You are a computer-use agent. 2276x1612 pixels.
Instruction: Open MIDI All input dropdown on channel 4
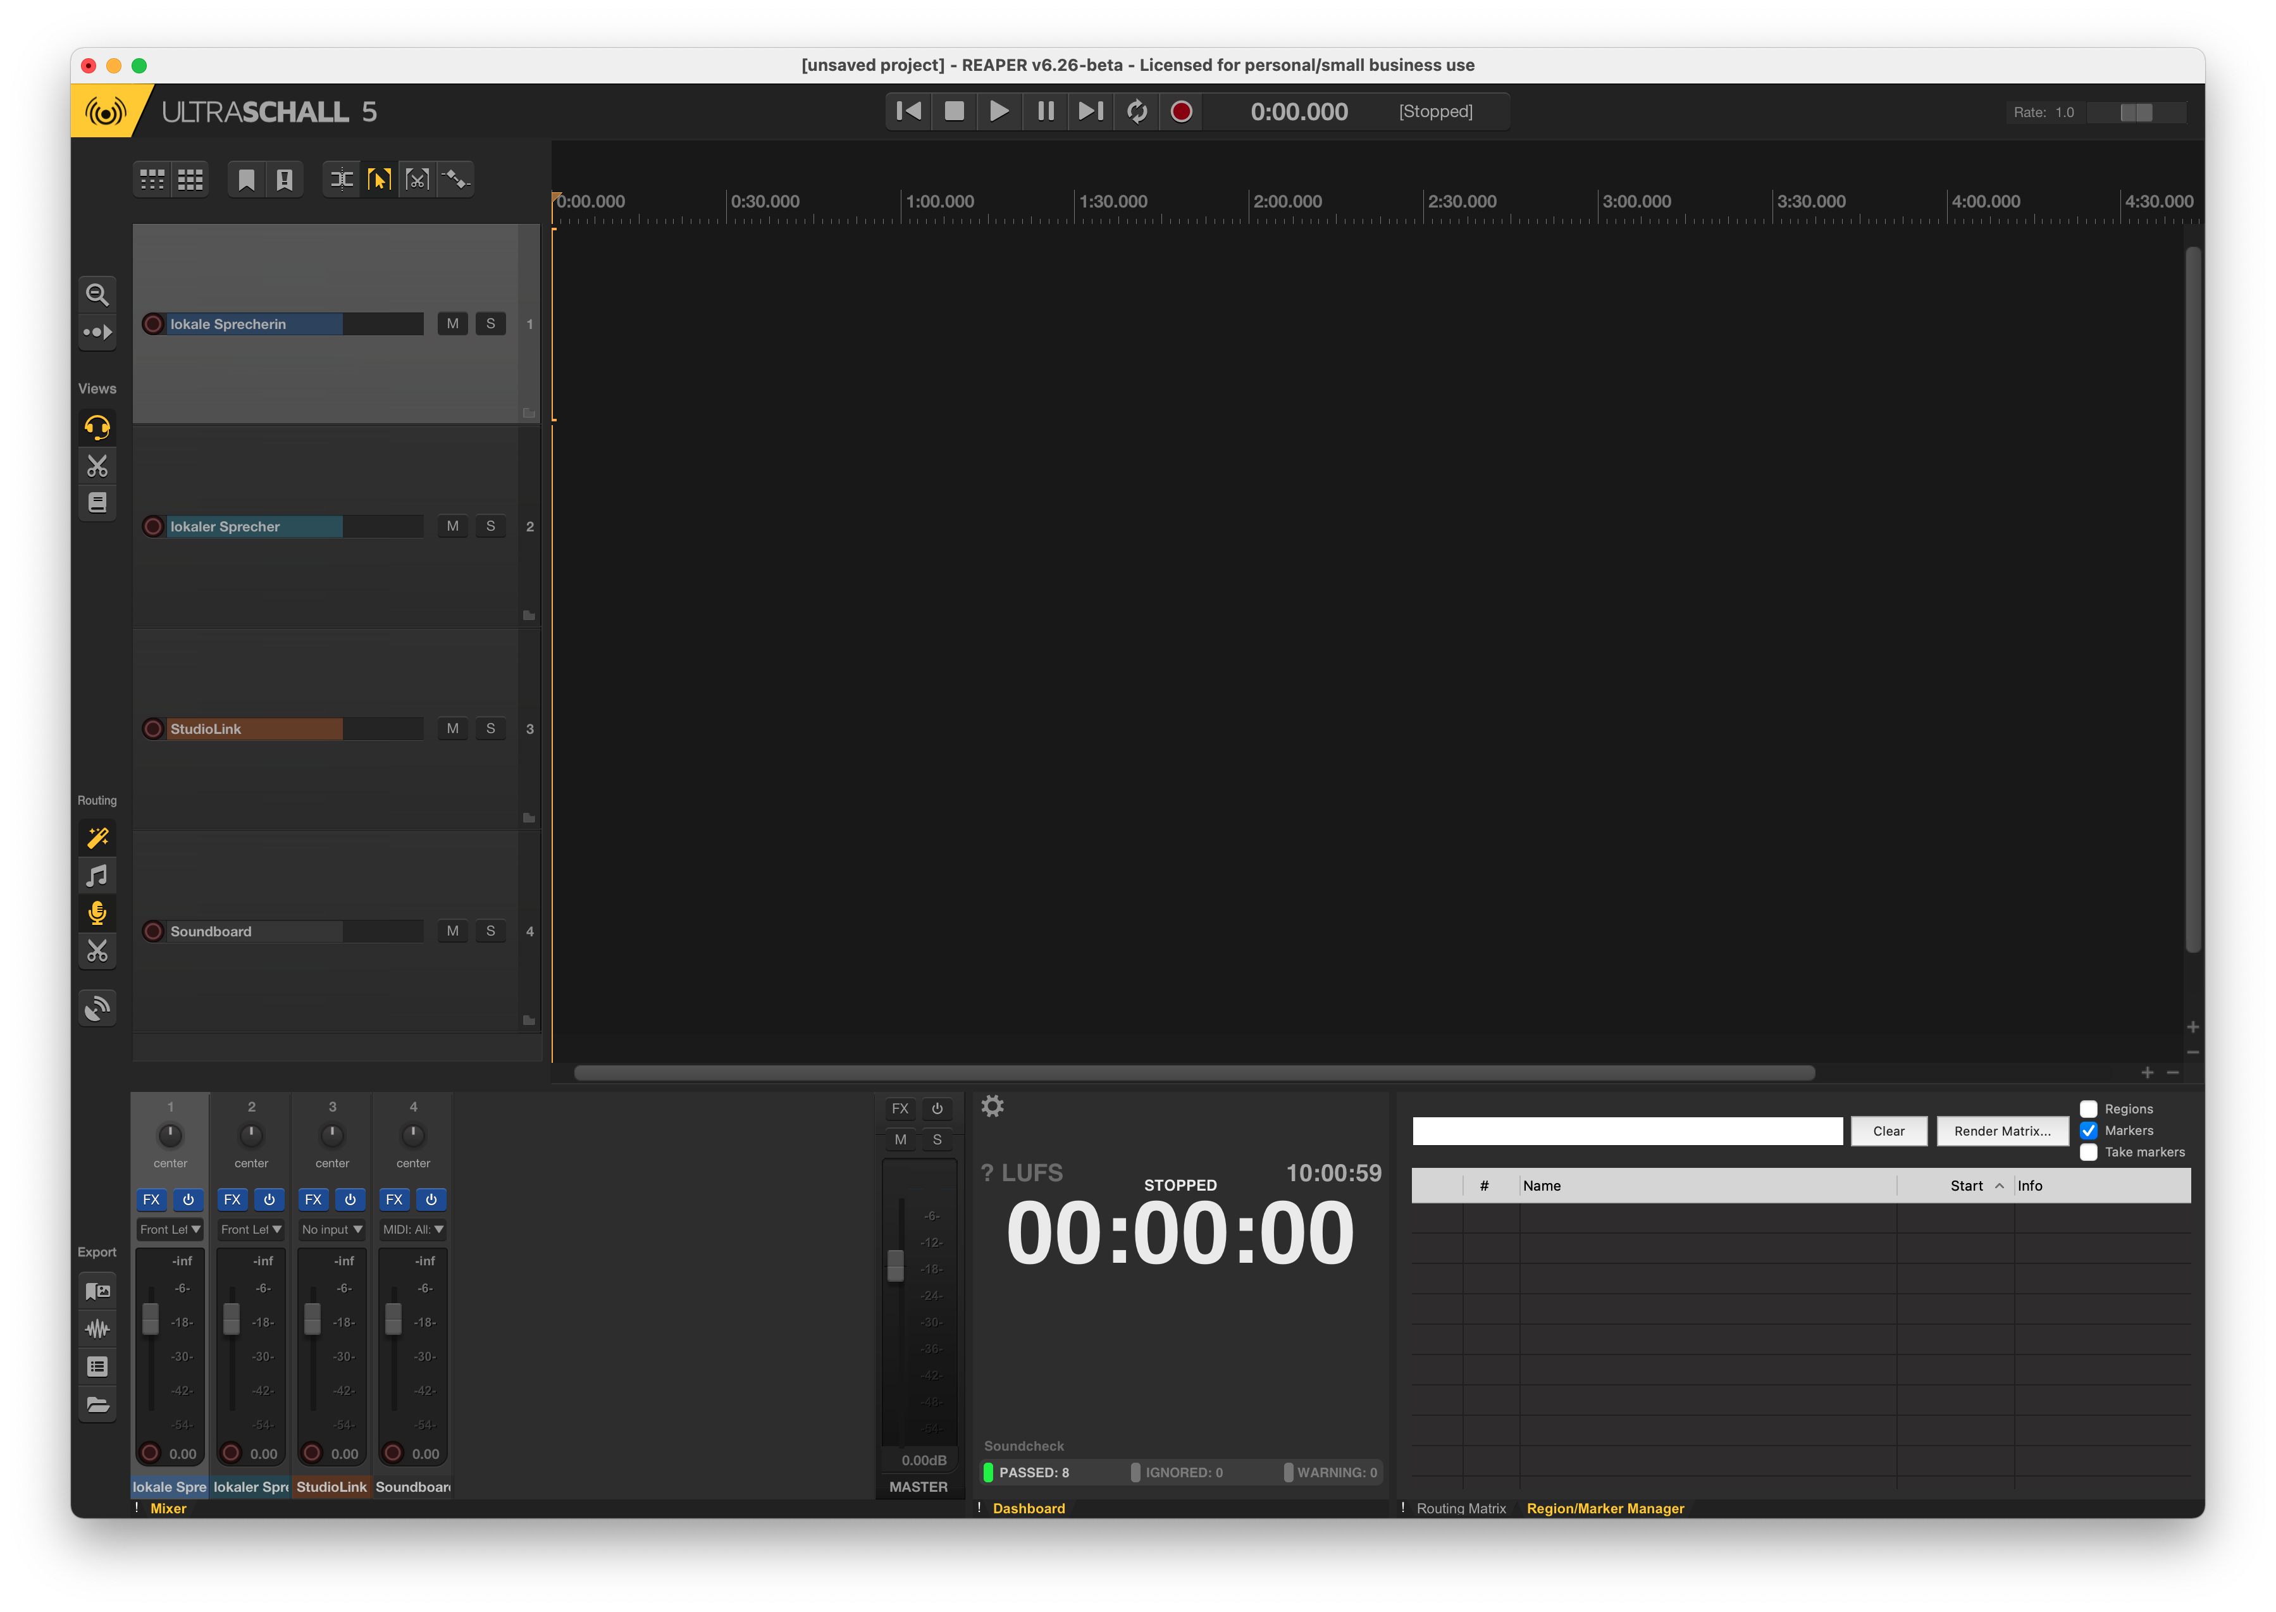click(413, 1229)
